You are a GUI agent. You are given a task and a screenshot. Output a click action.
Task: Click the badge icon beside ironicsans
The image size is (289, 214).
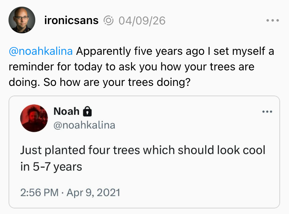pyautogui.click(x=108, y=20)
